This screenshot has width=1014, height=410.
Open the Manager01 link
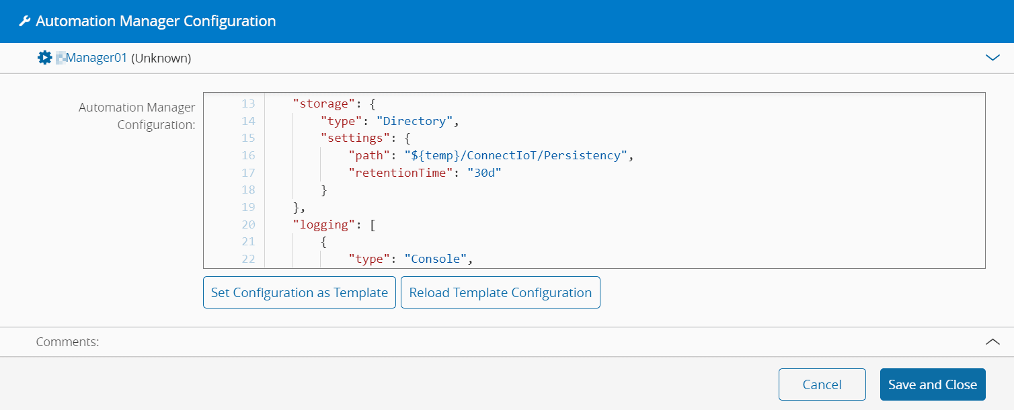coord(95,58)
